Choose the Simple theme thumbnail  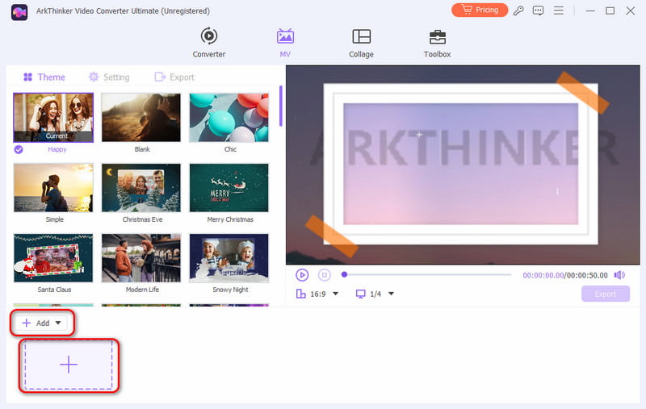(x=53, y=188)
